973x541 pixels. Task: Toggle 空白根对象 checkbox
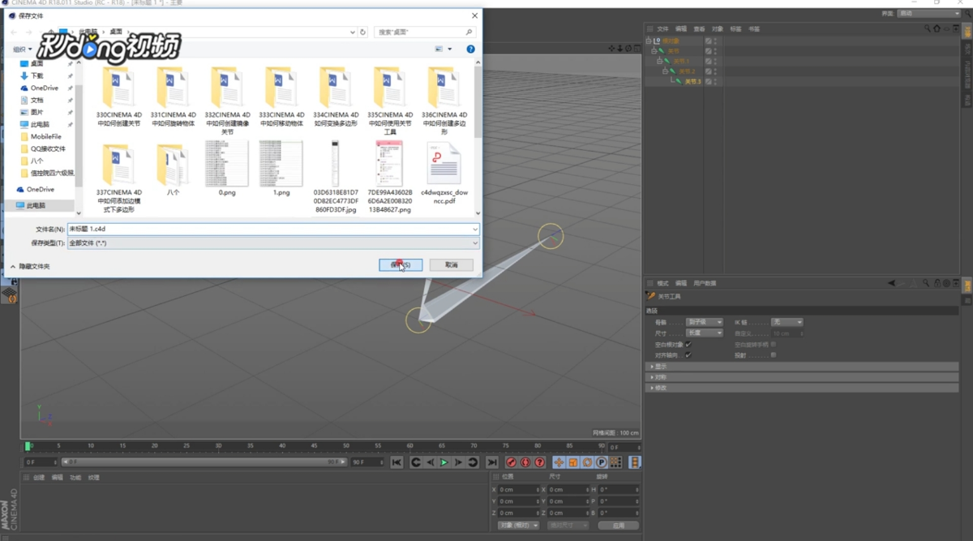point(688,344)
